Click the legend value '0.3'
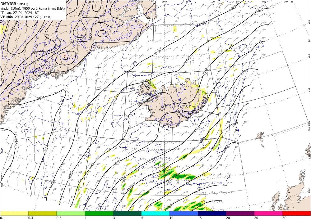 point(30,218)
